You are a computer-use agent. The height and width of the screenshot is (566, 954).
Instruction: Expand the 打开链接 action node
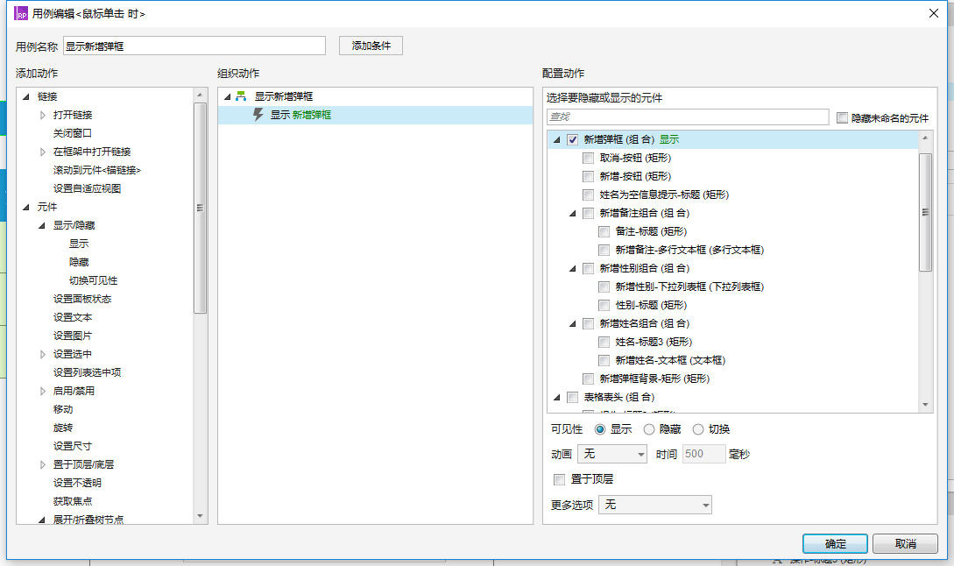click(x=42, y=115)
